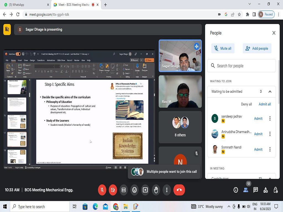Open the chat with everyone icon
283x212 pixels.
256,190
